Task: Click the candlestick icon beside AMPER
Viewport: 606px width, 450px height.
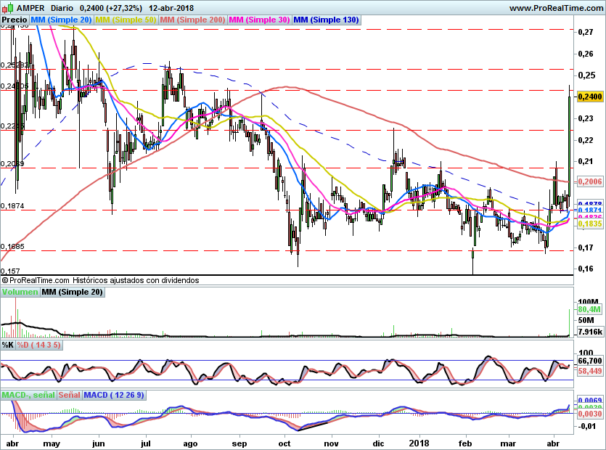Action: click(x=7, y=8)
